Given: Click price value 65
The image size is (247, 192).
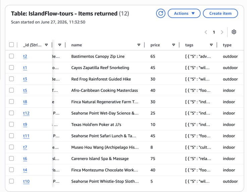Looking at the screenshot, I should (x=153, y=56).
